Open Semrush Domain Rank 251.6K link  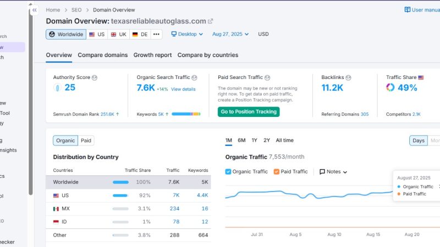click(107, 114)
